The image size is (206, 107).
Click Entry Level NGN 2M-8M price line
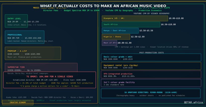tap(23, 22)
